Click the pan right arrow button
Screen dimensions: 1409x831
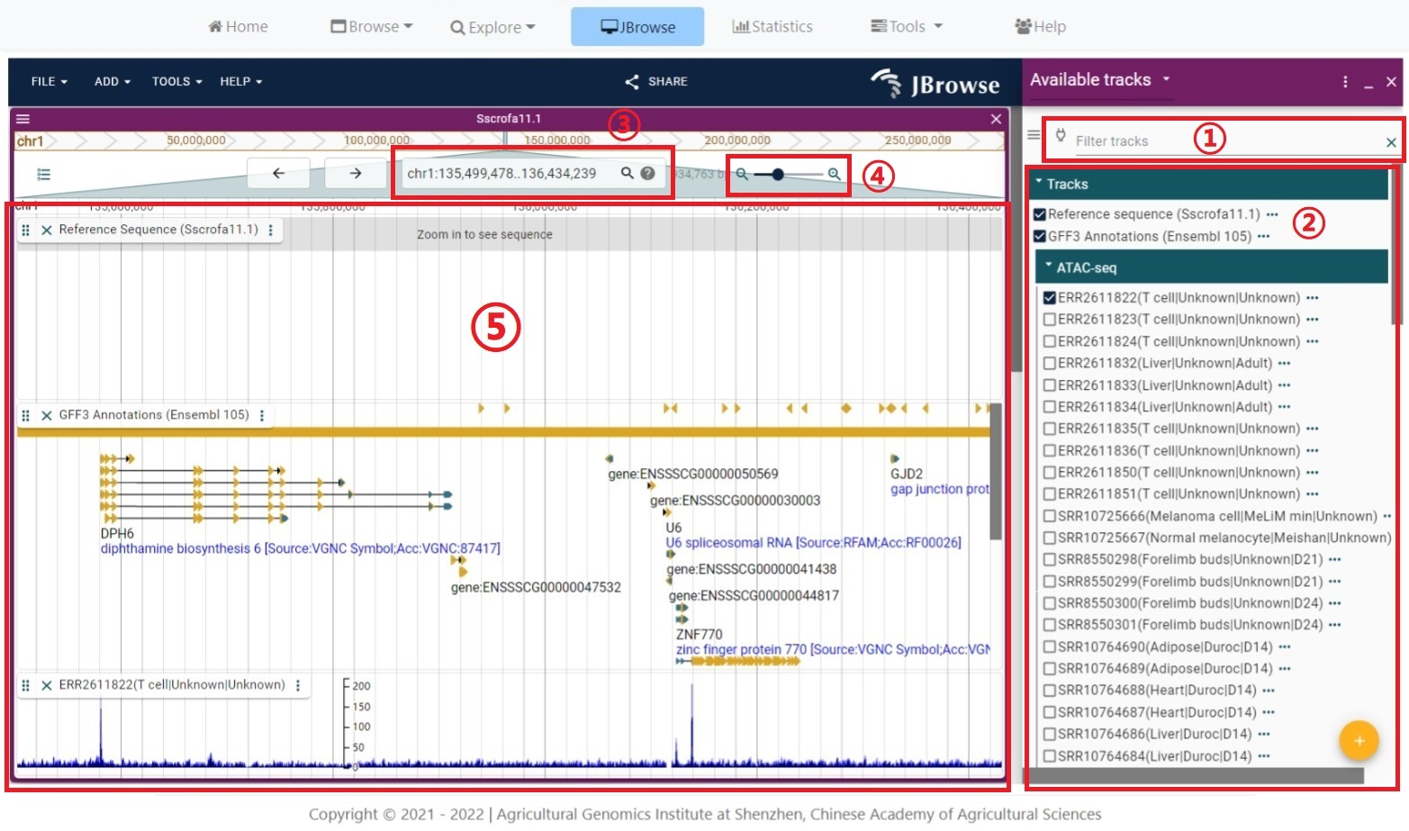tap(356, 174)
